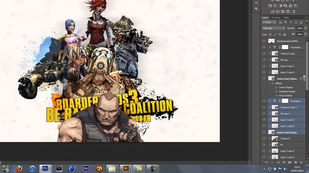Click the lock position icon
This screenshot has width=309, height=173.
point(280,35)
